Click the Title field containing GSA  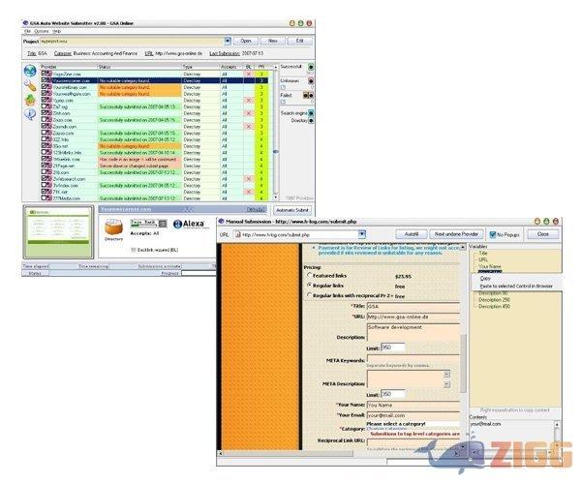click(x=413, y=306)
